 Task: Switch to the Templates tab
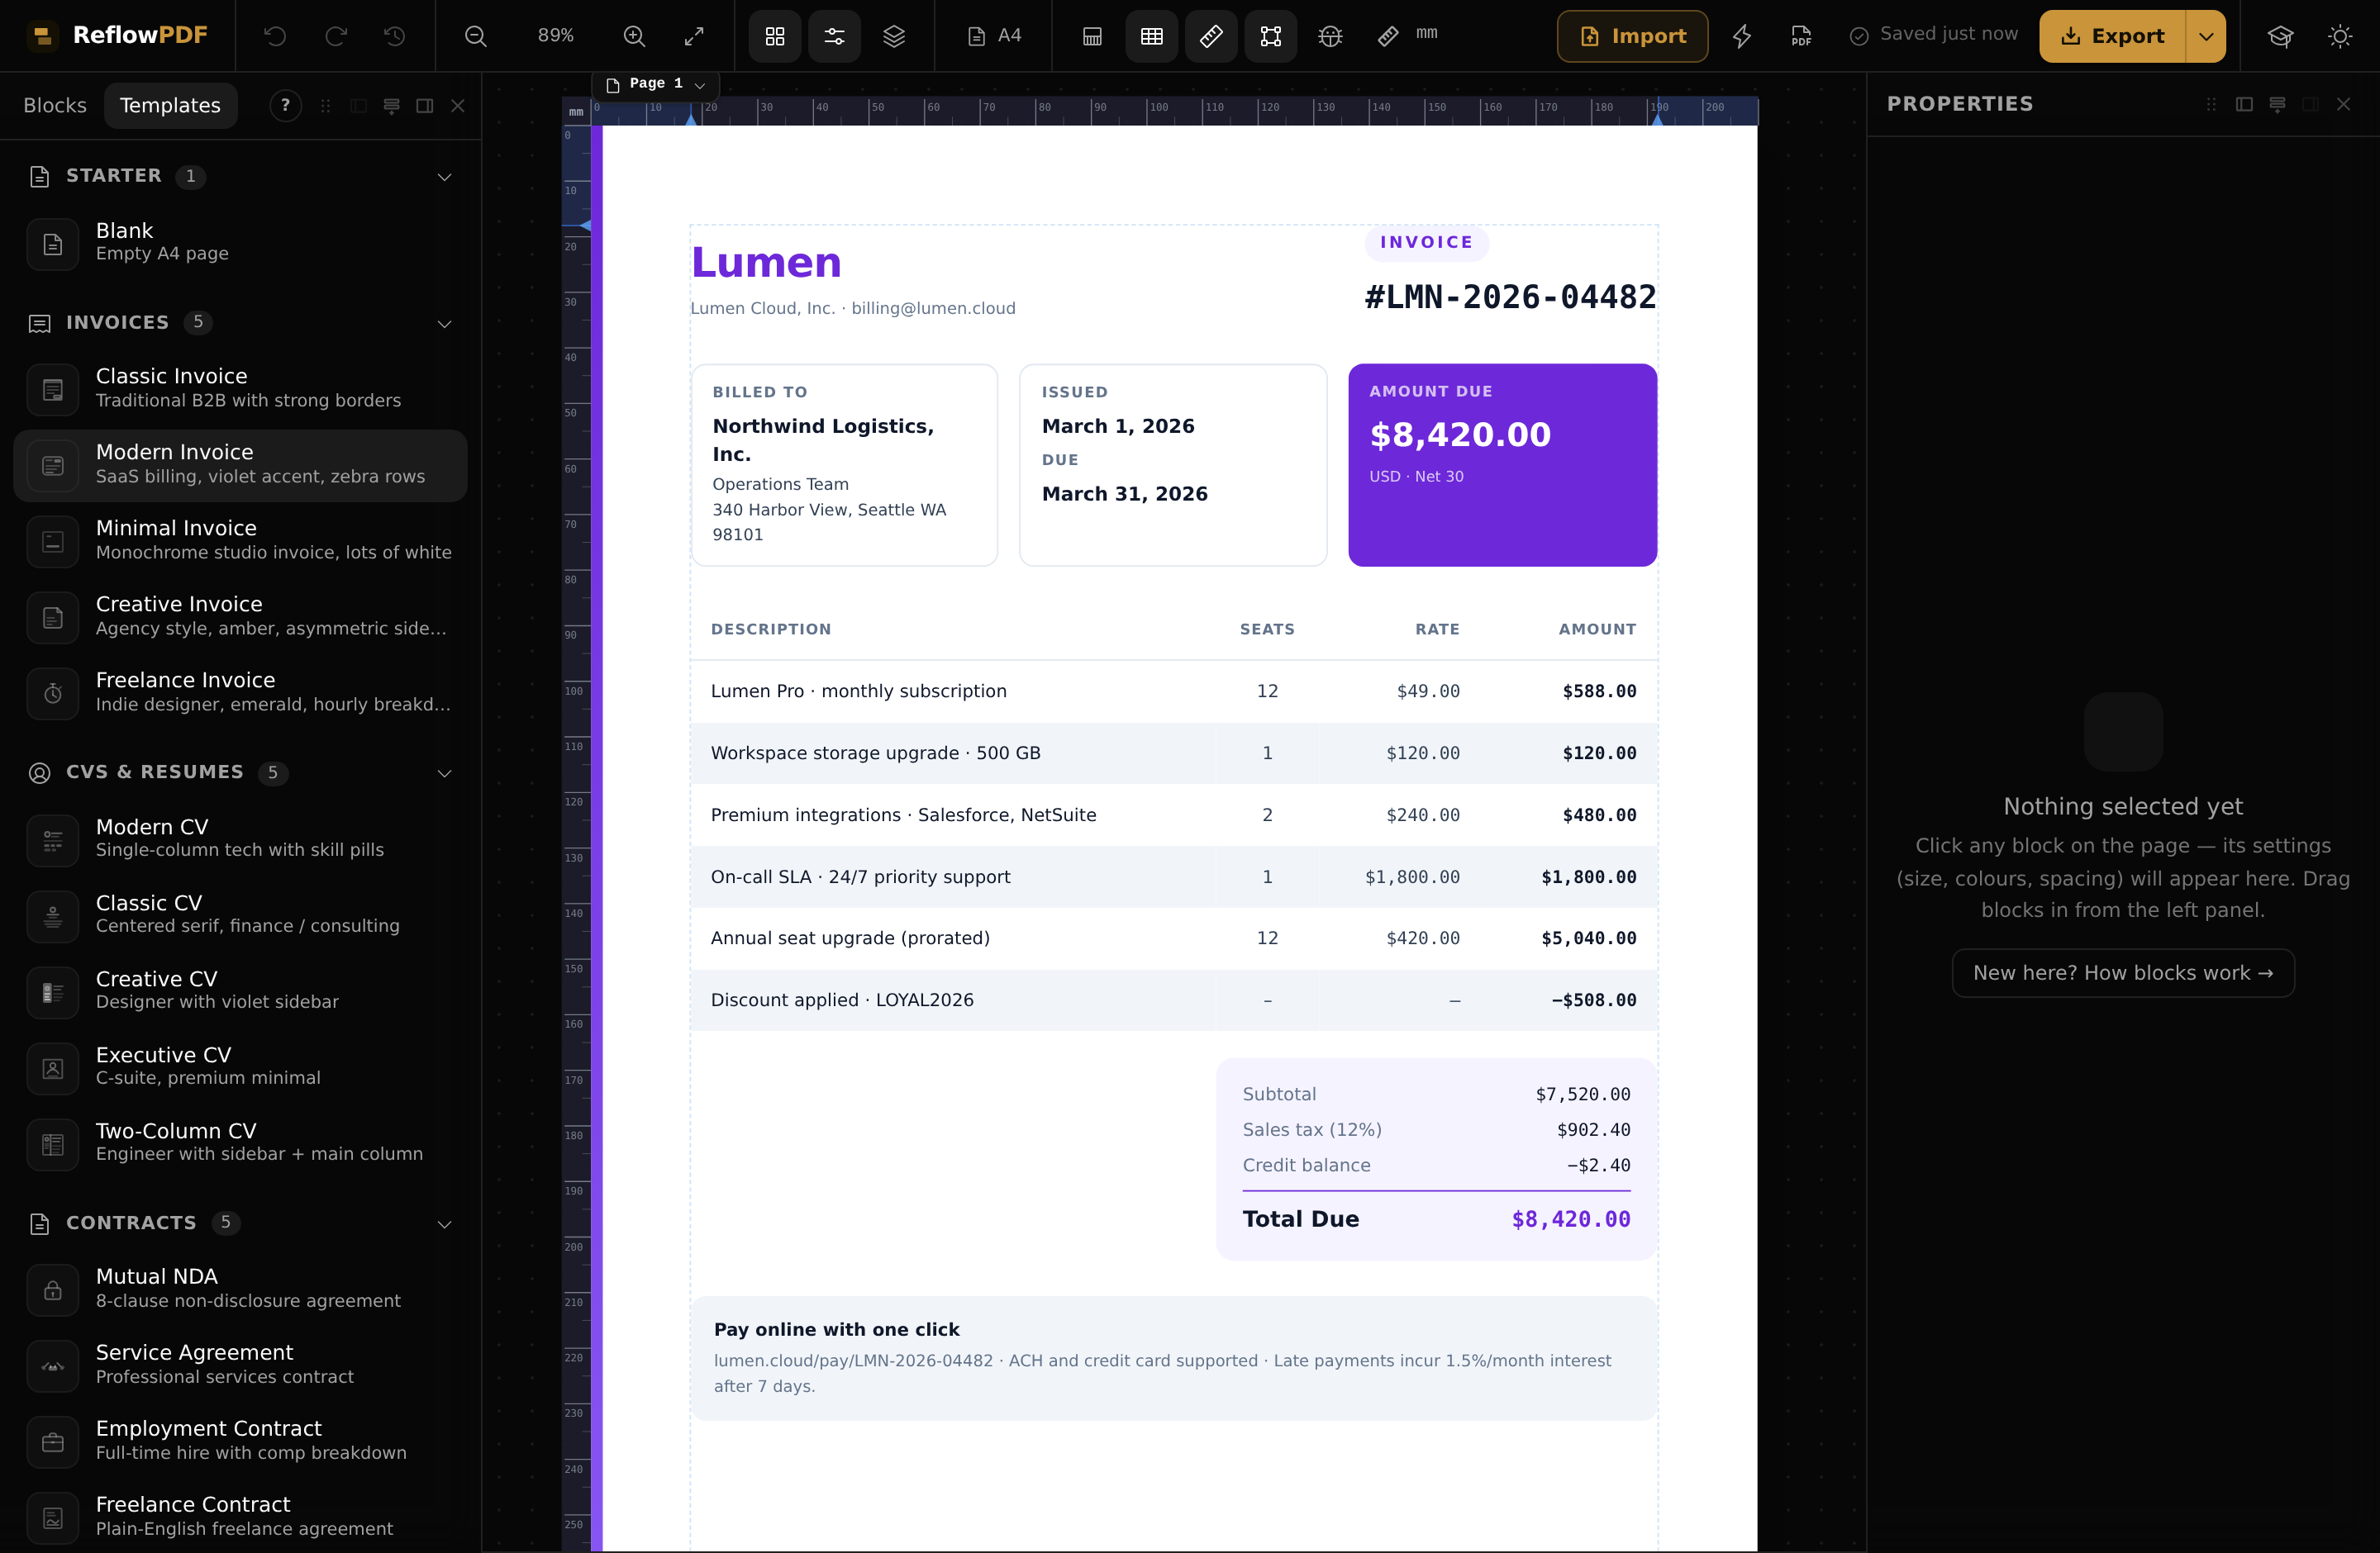point(170,105)
